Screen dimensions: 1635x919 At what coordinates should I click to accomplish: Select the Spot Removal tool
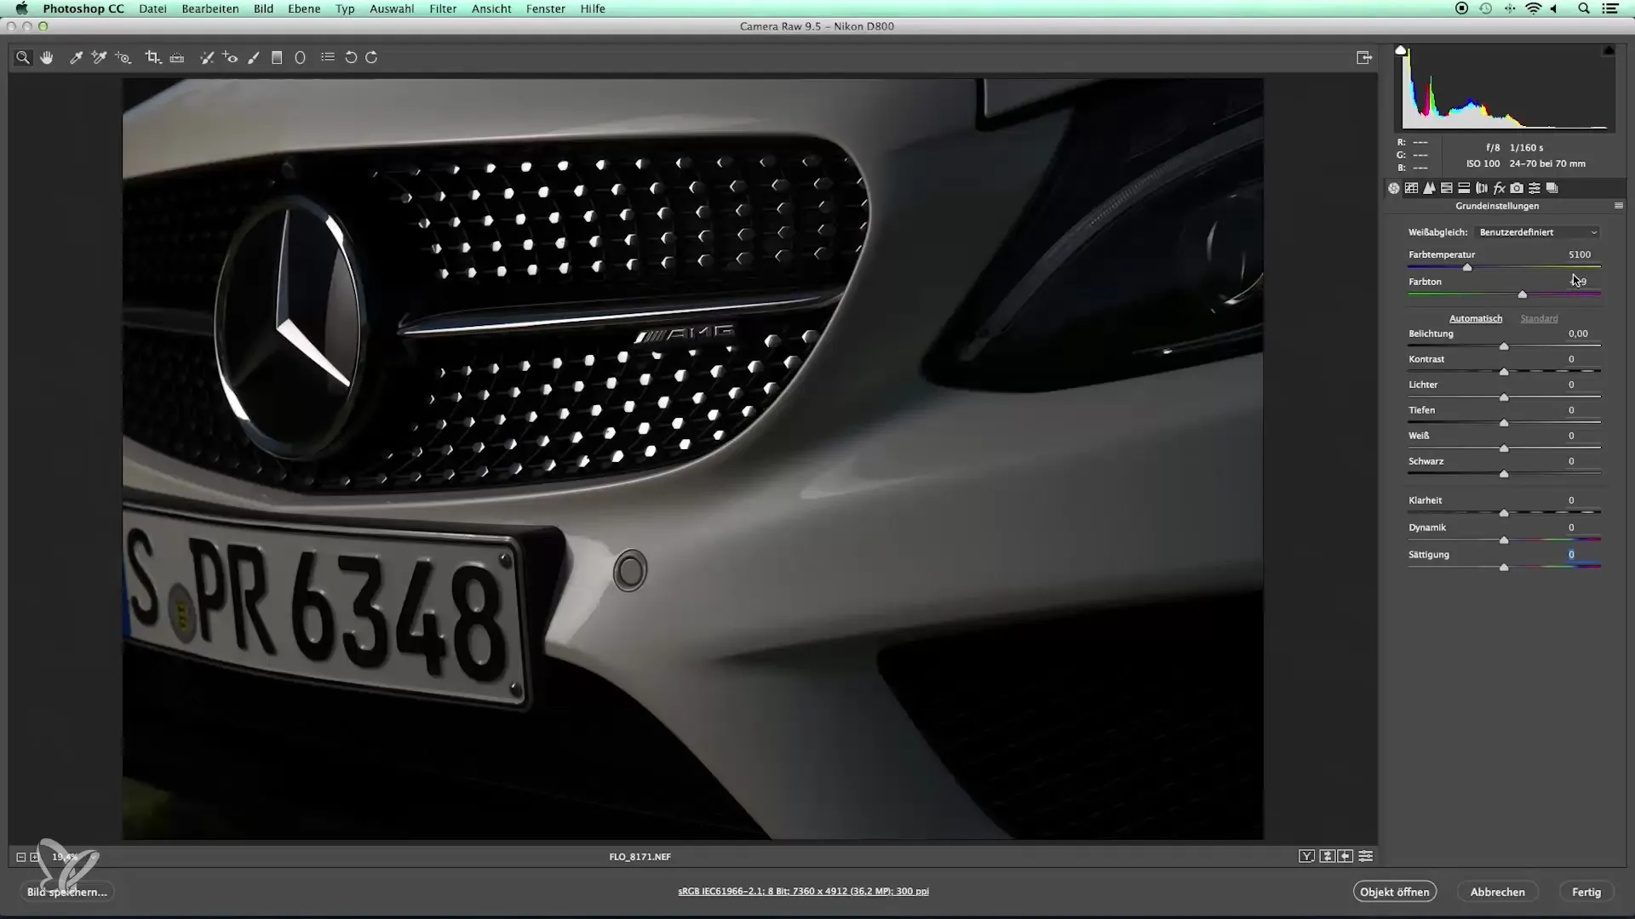(206, 58)
